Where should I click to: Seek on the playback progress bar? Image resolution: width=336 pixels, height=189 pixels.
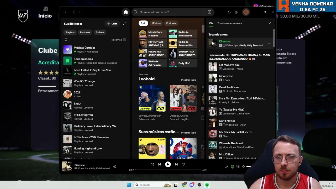pos(168,170)
